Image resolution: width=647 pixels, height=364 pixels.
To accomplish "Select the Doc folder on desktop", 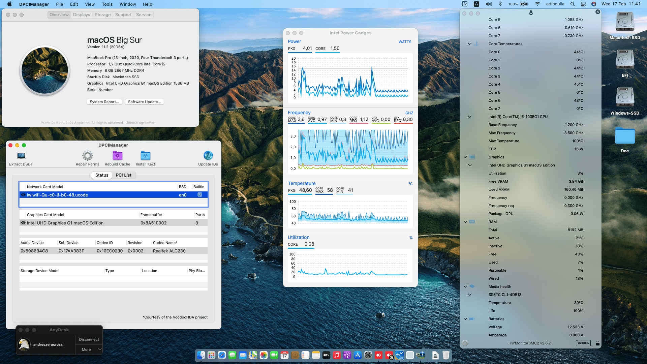I will click(625, 136).
